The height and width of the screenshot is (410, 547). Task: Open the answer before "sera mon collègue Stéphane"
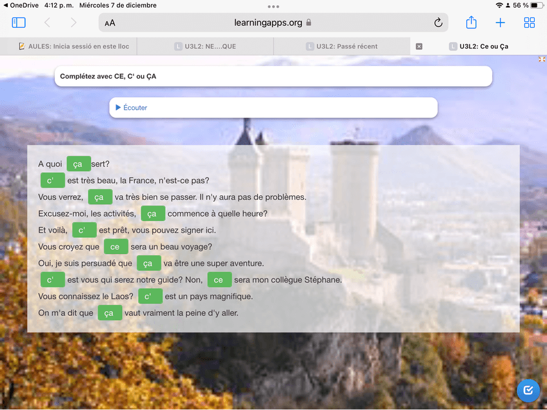point(219,280)
